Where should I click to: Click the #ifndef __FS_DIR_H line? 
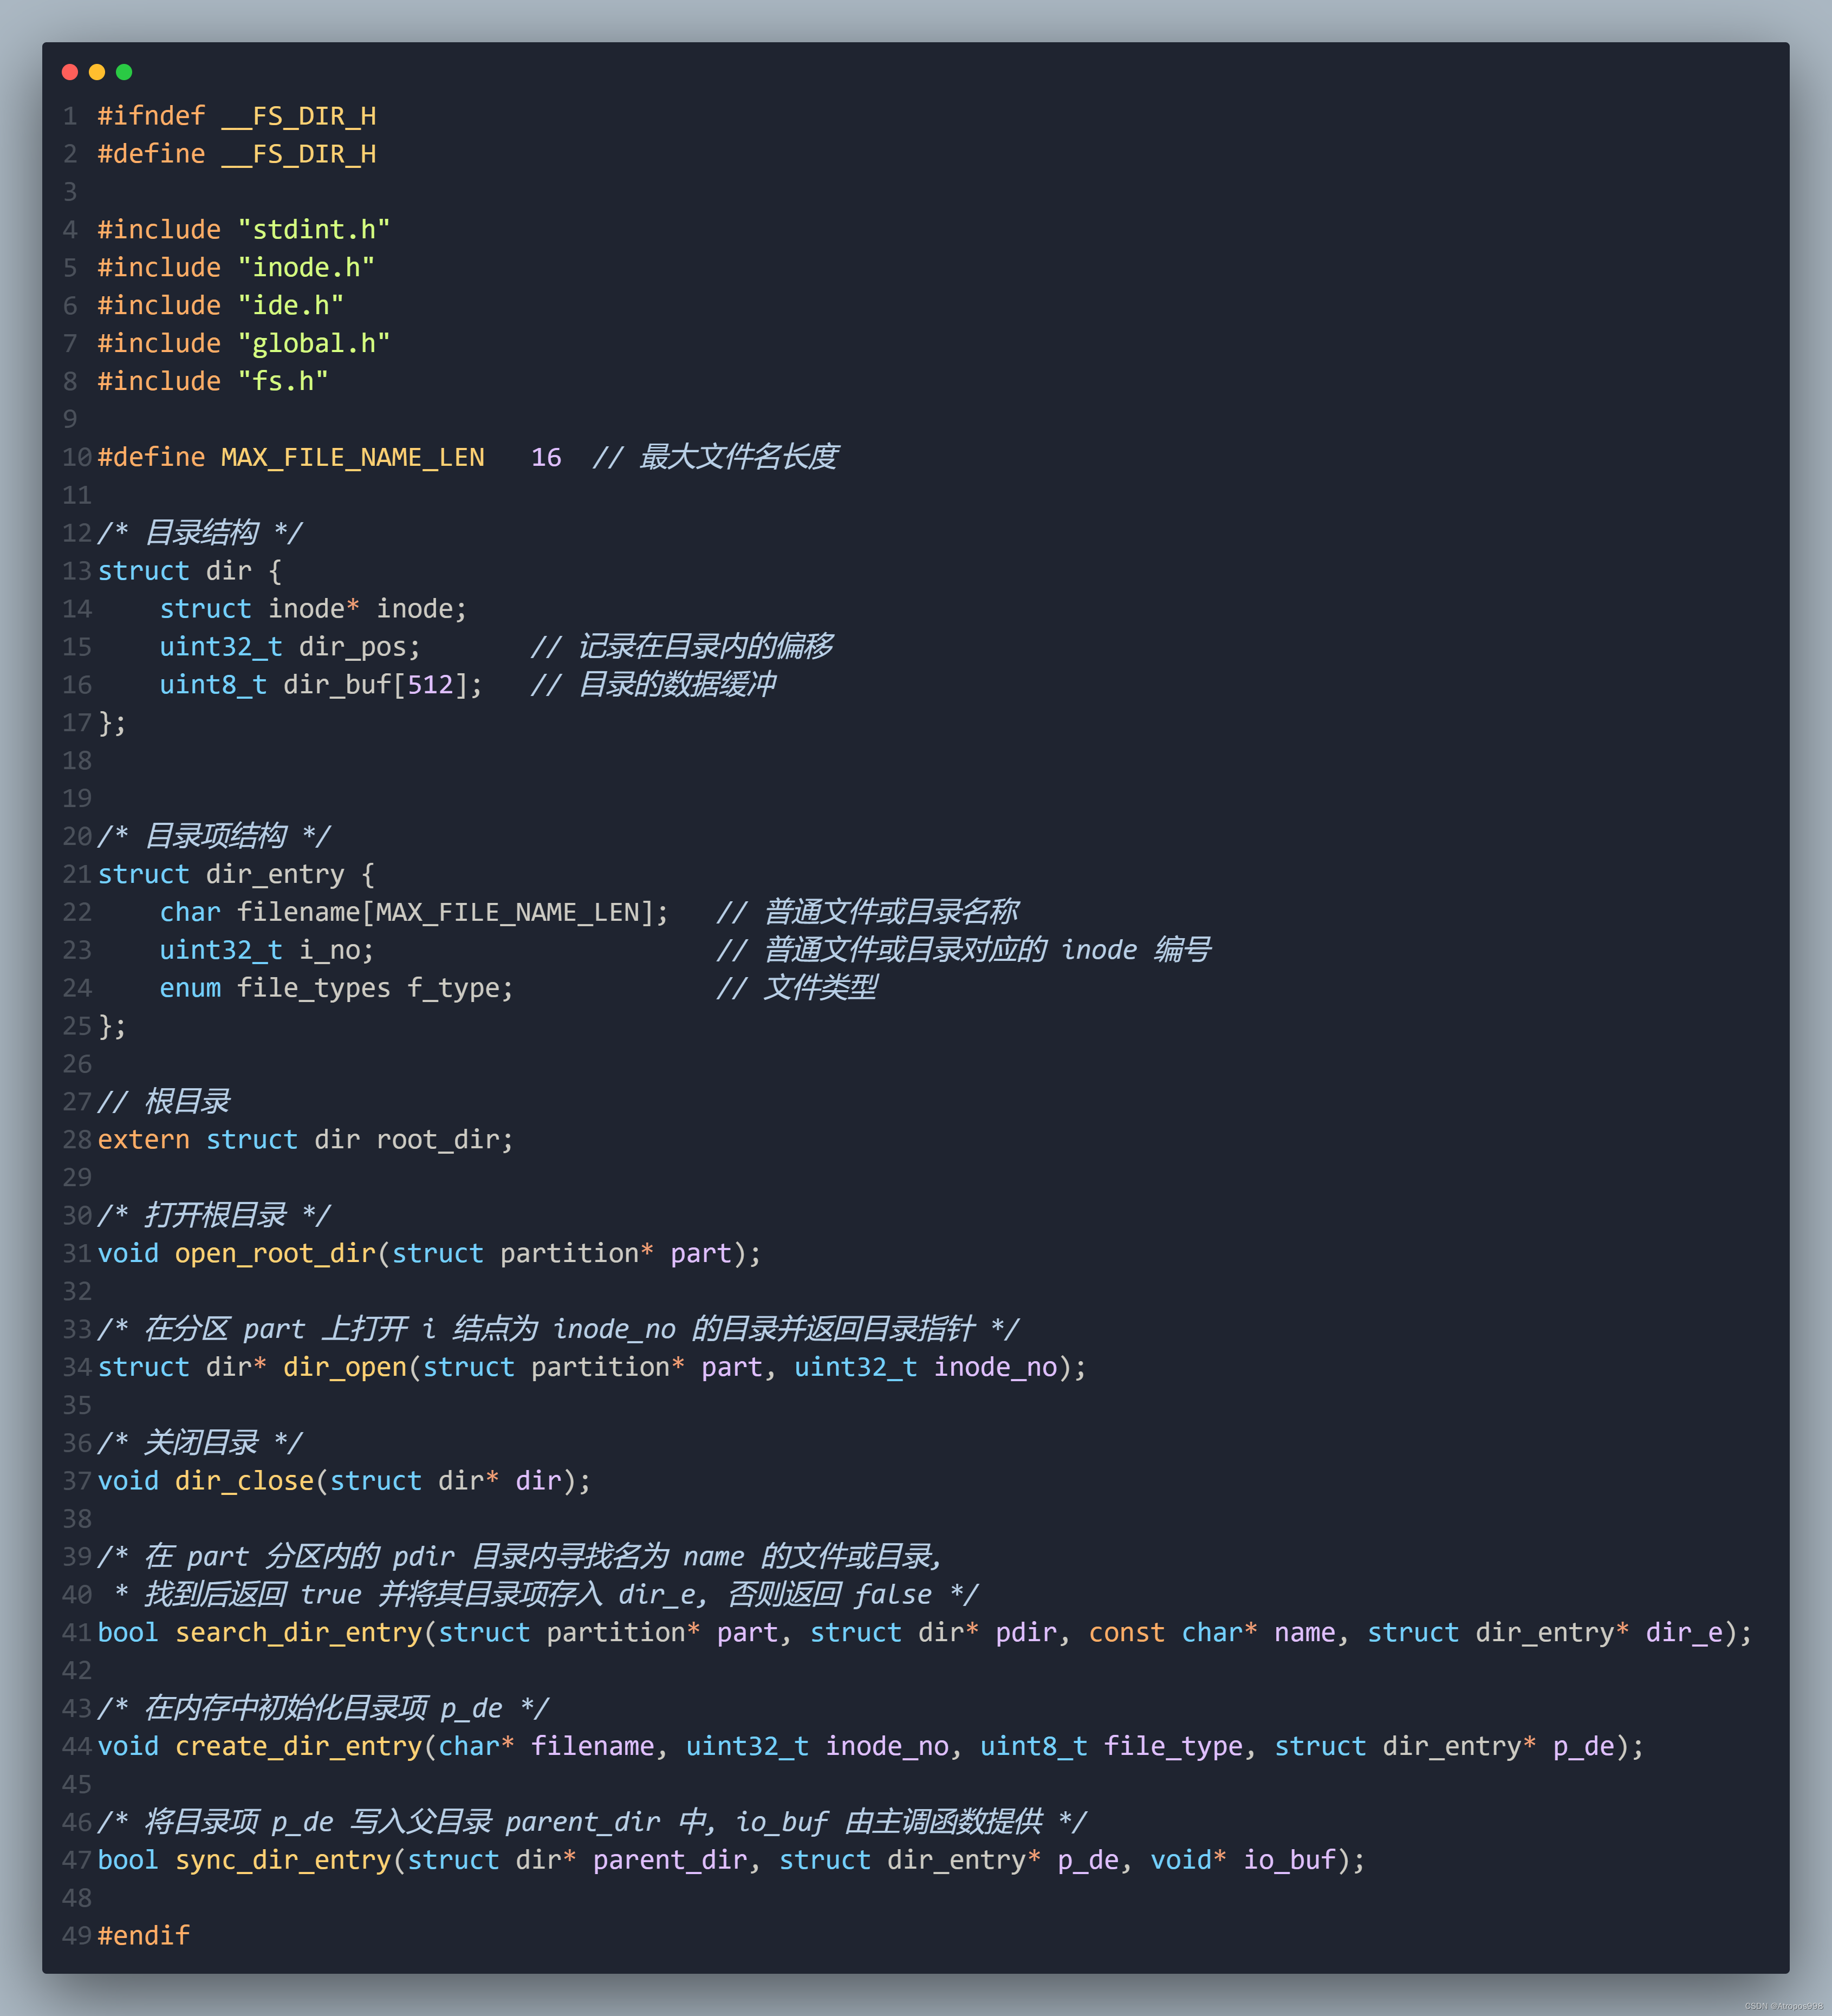click(x=236, y=116)
